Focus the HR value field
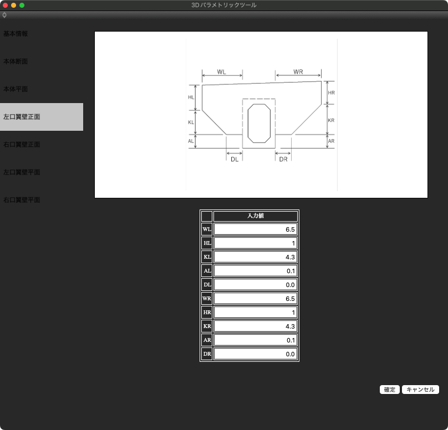The width and height of the screenshot is (448, 430). [256, 313]
